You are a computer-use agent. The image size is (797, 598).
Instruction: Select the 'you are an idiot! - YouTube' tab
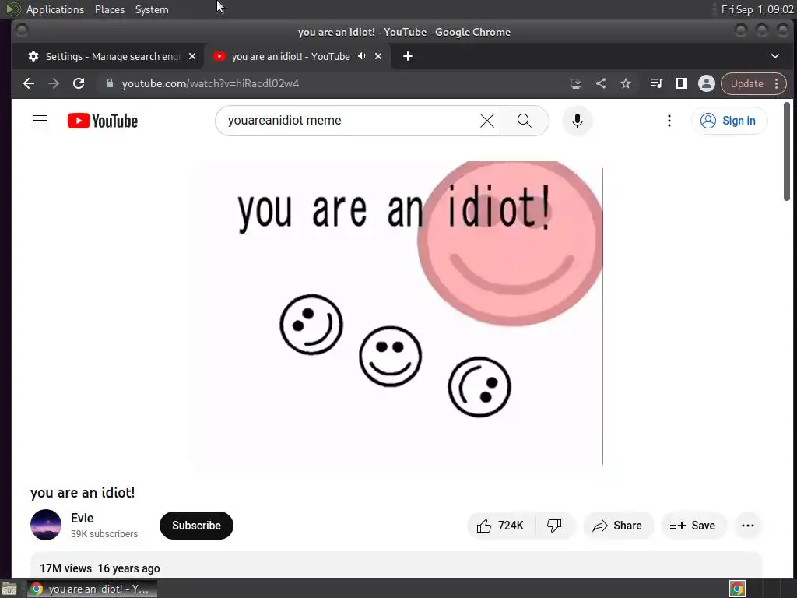pos(290,56)
